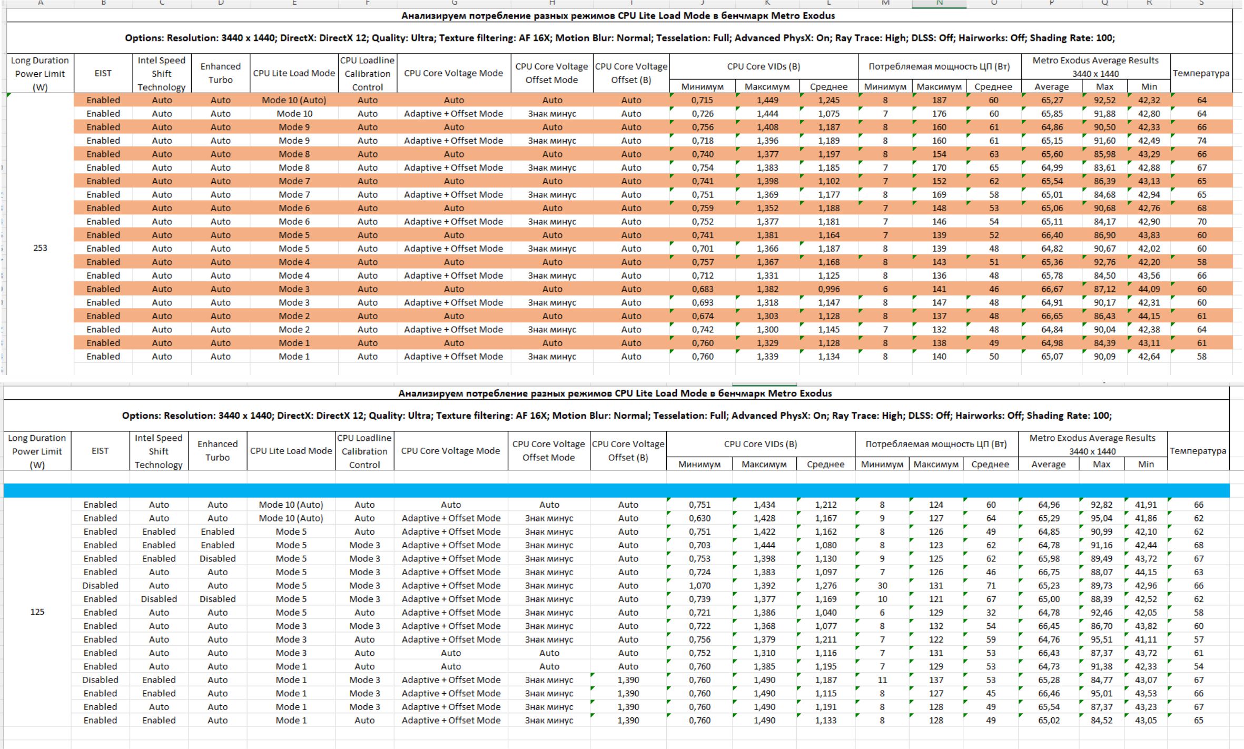1244x749 pixels.
Task: Click the solid blue separator row
Action: [616, 490]
